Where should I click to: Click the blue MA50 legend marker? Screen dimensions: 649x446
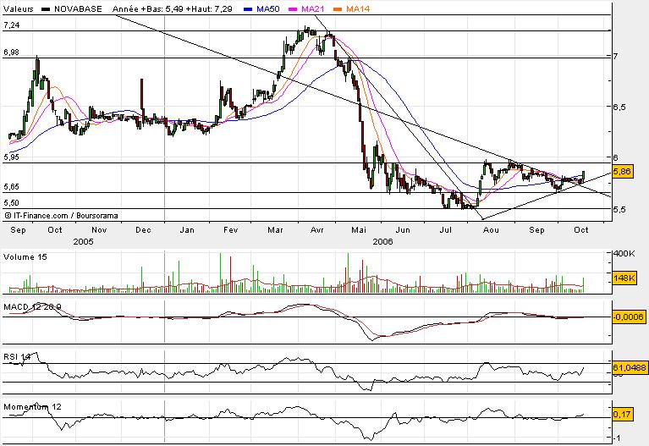tap(248, 9)
